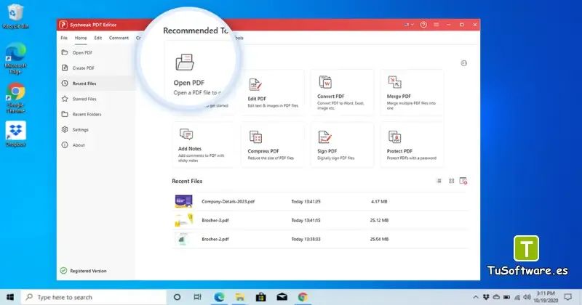
Task: Open the hamburger menu in title bar
Action: tap(436, 25)
